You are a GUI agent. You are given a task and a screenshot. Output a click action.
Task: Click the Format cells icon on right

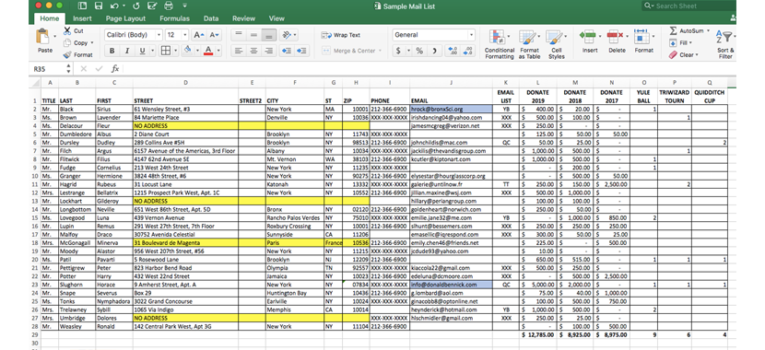pyautogui.click(x=642, y=36)
